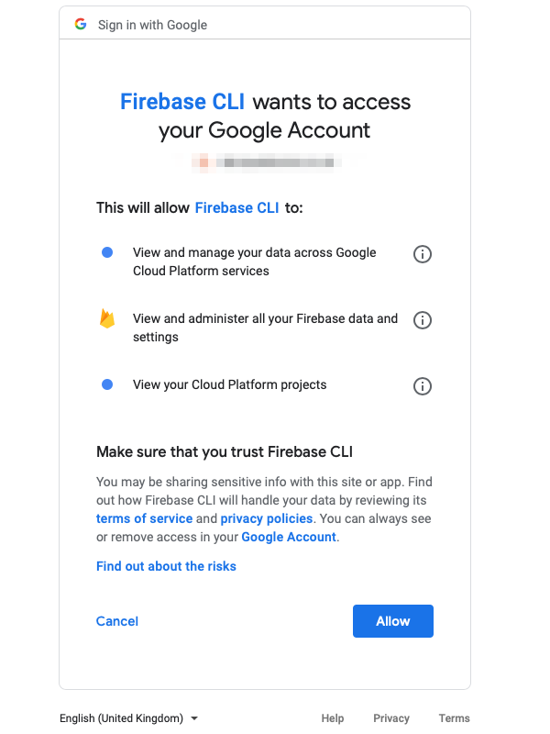Click the Firebase flame icon
Image resolution: width=550 pixels, height=734 pixels.
(108, 320)
